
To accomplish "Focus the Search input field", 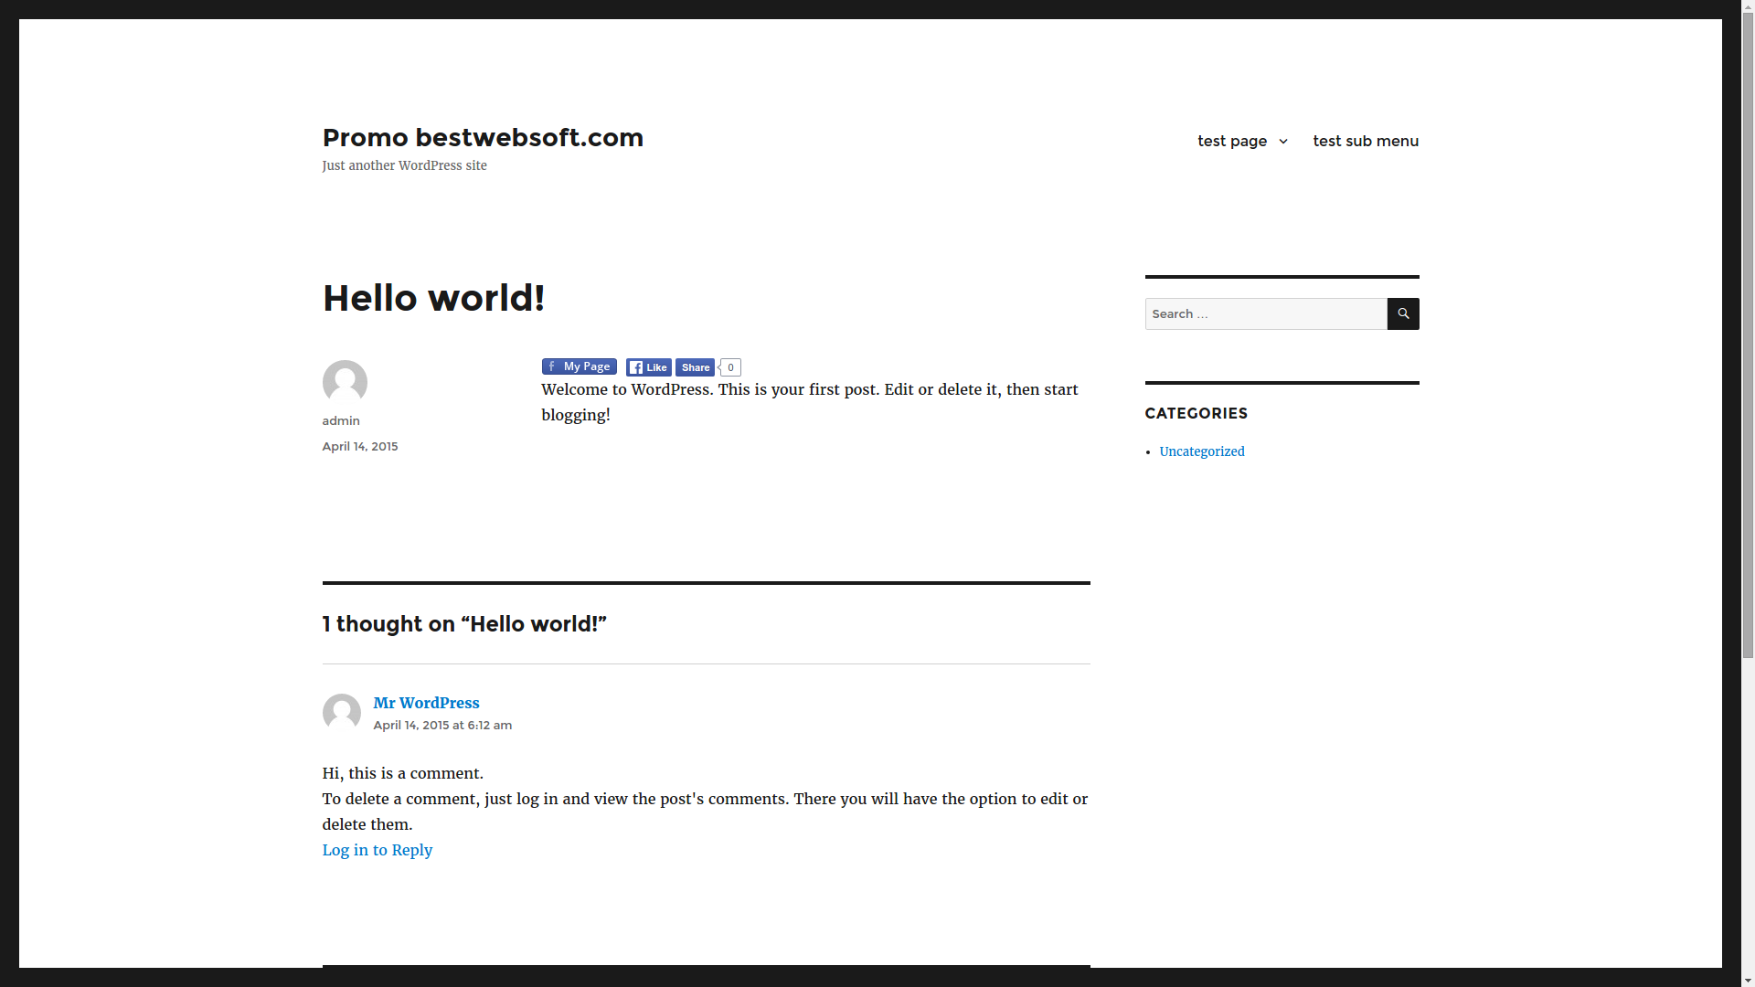I will (1265, 313).
